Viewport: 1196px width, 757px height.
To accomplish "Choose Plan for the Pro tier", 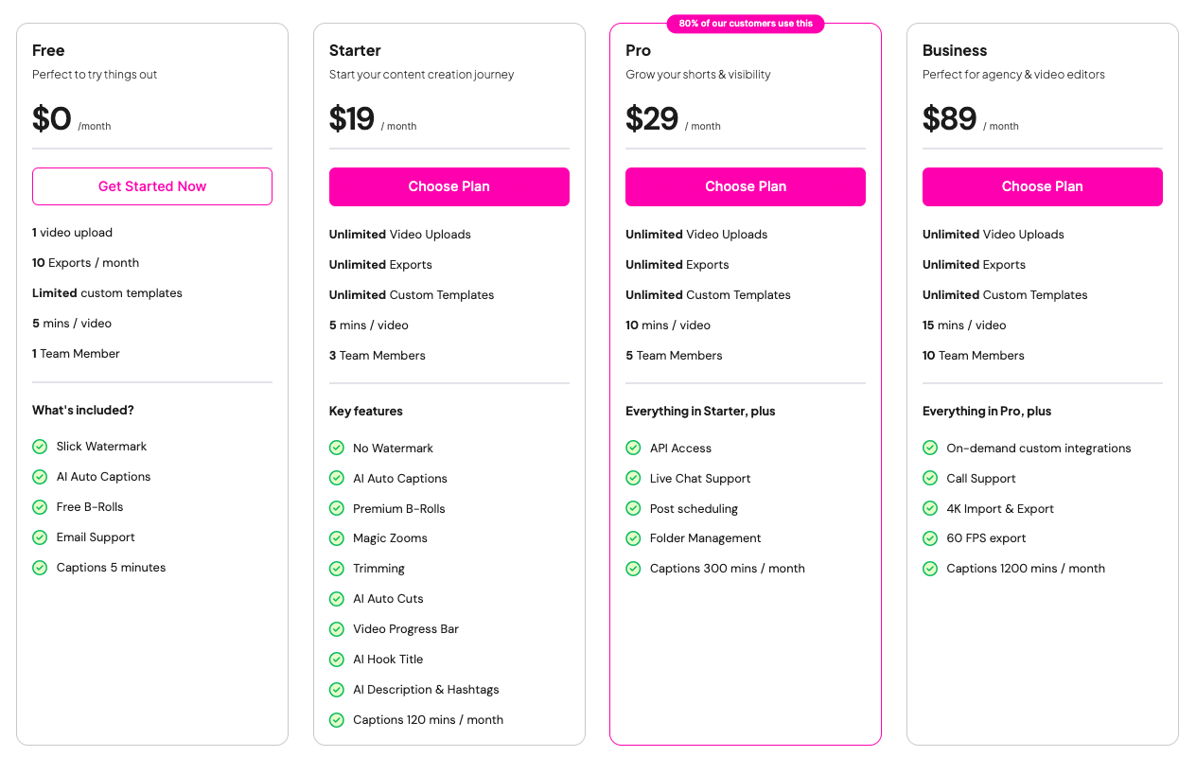I will pos(745,186).
